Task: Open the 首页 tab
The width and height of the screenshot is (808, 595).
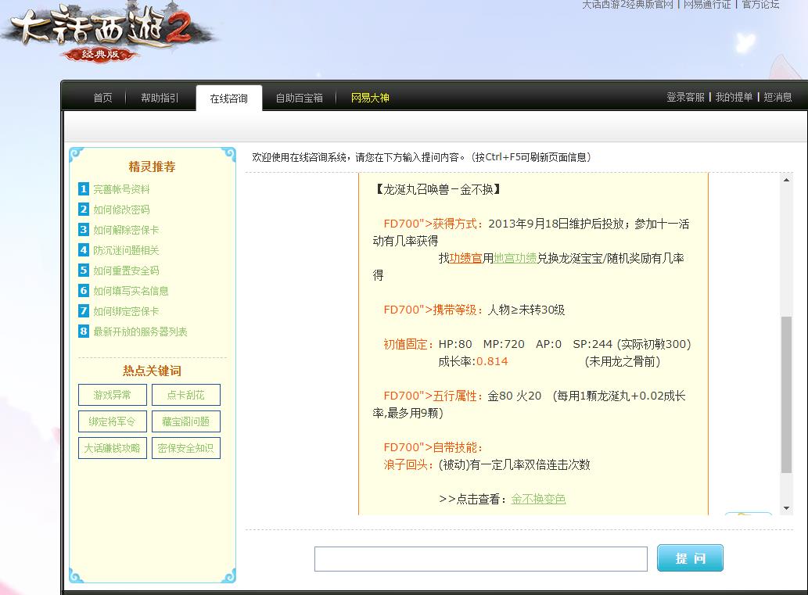Action: [x=102, y=98]
